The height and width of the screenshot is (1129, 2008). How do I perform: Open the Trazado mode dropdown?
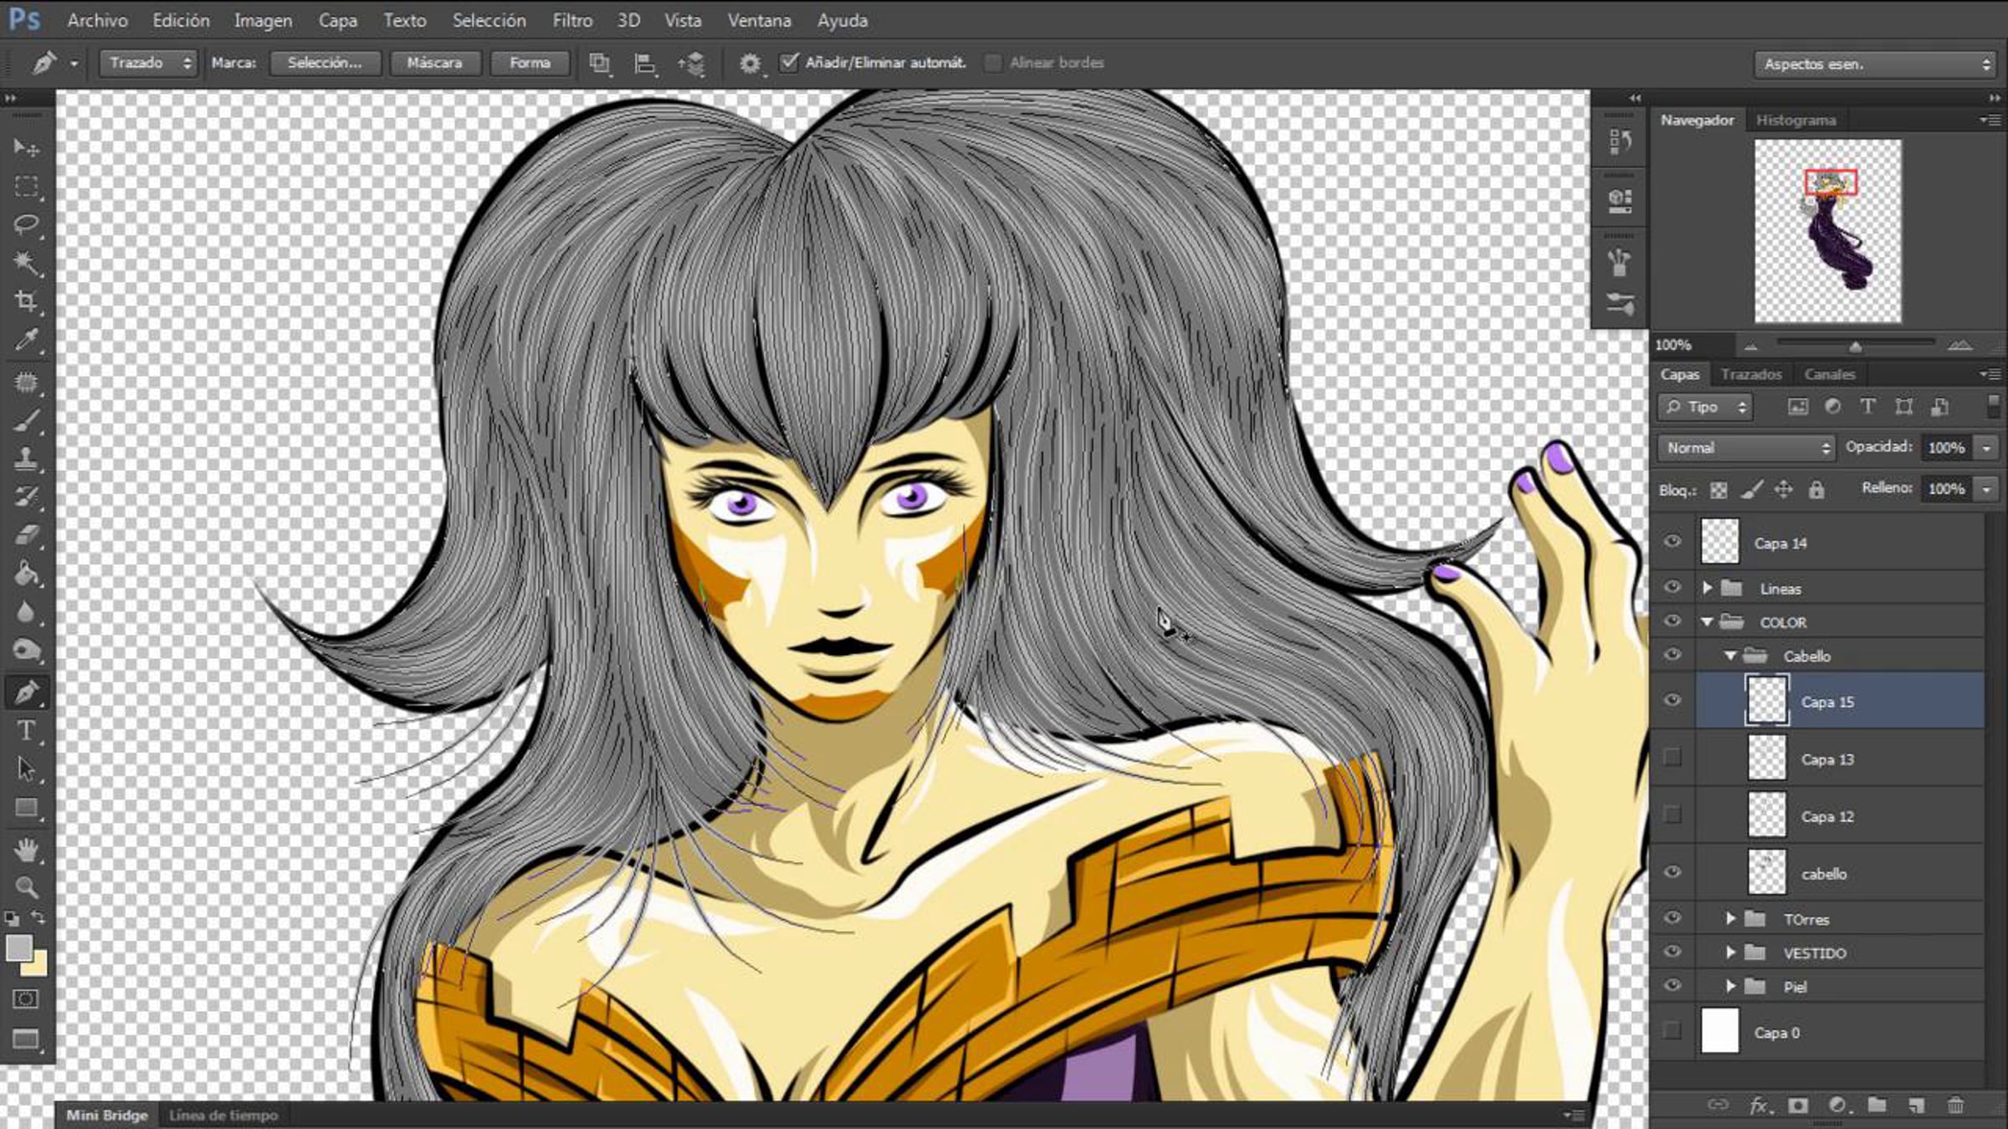(149, 63)
